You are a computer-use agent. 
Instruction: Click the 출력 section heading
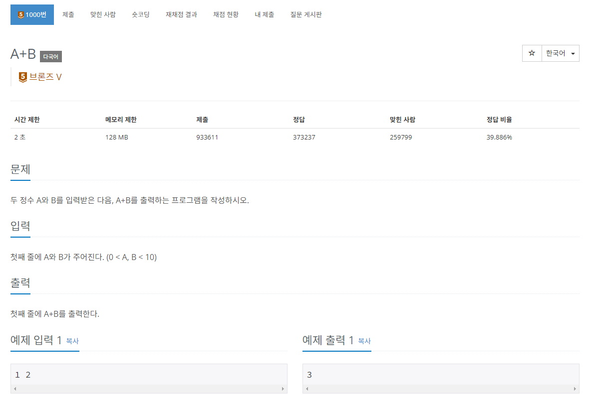[20, 283]
